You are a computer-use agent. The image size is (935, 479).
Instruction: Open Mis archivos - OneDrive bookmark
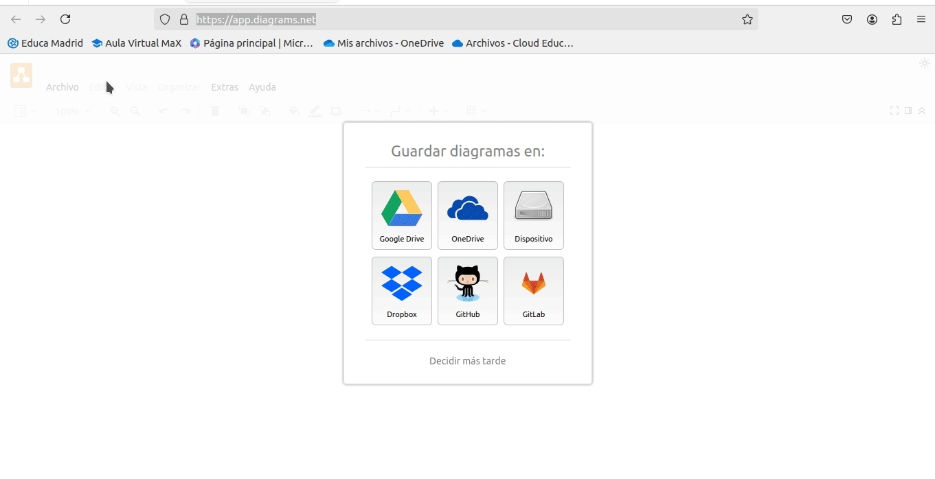383,43
